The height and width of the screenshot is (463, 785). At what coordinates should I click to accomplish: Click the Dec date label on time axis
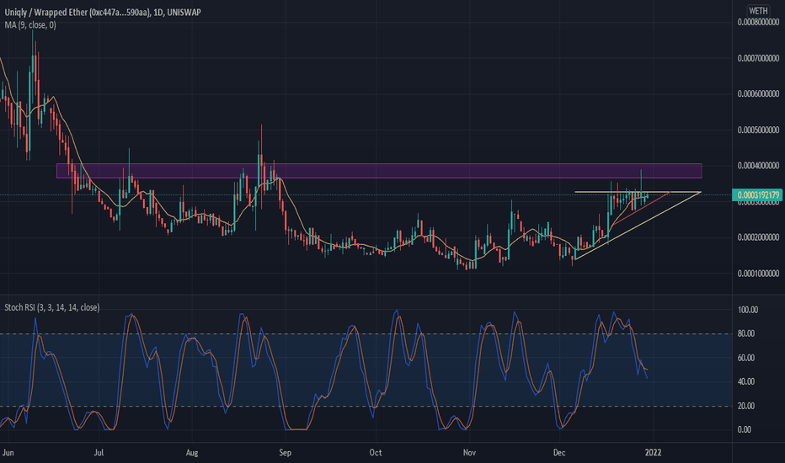coord(559,453)
